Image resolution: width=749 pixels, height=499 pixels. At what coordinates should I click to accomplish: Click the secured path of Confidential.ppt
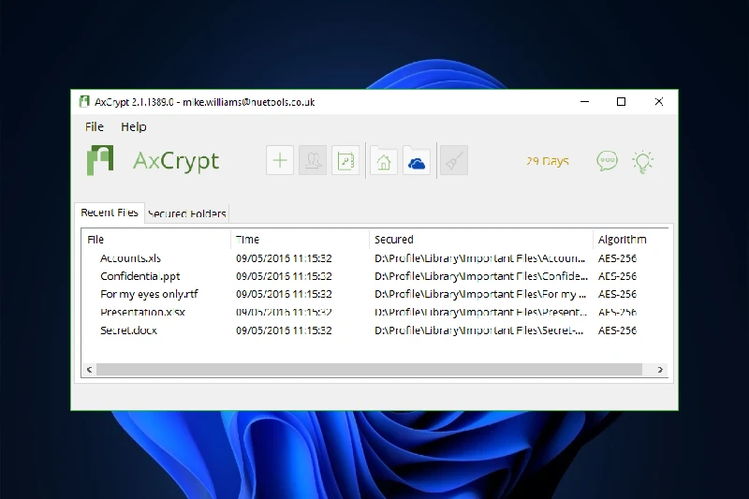(x=481, y=276)
